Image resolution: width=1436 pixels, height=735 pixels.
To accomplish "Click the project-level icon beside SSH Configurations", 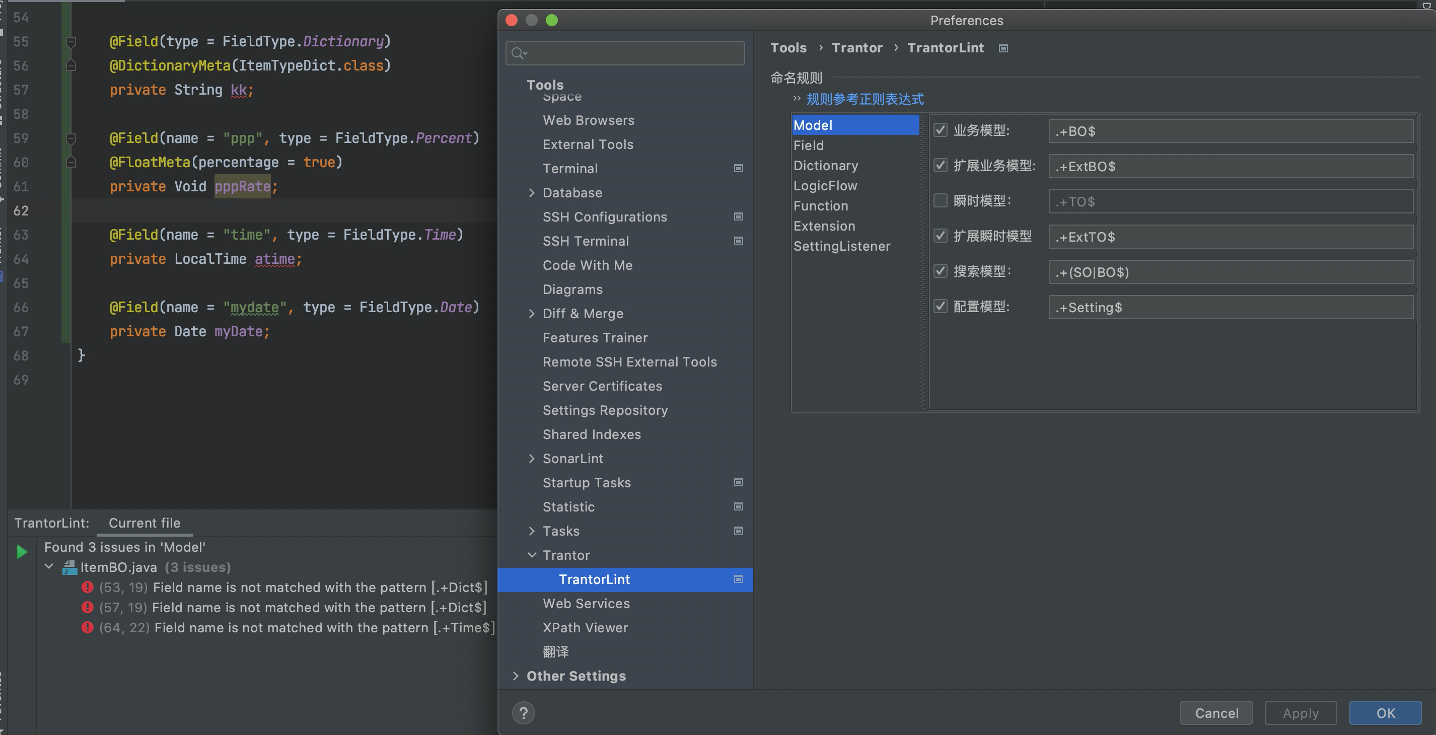I will 739,217.
